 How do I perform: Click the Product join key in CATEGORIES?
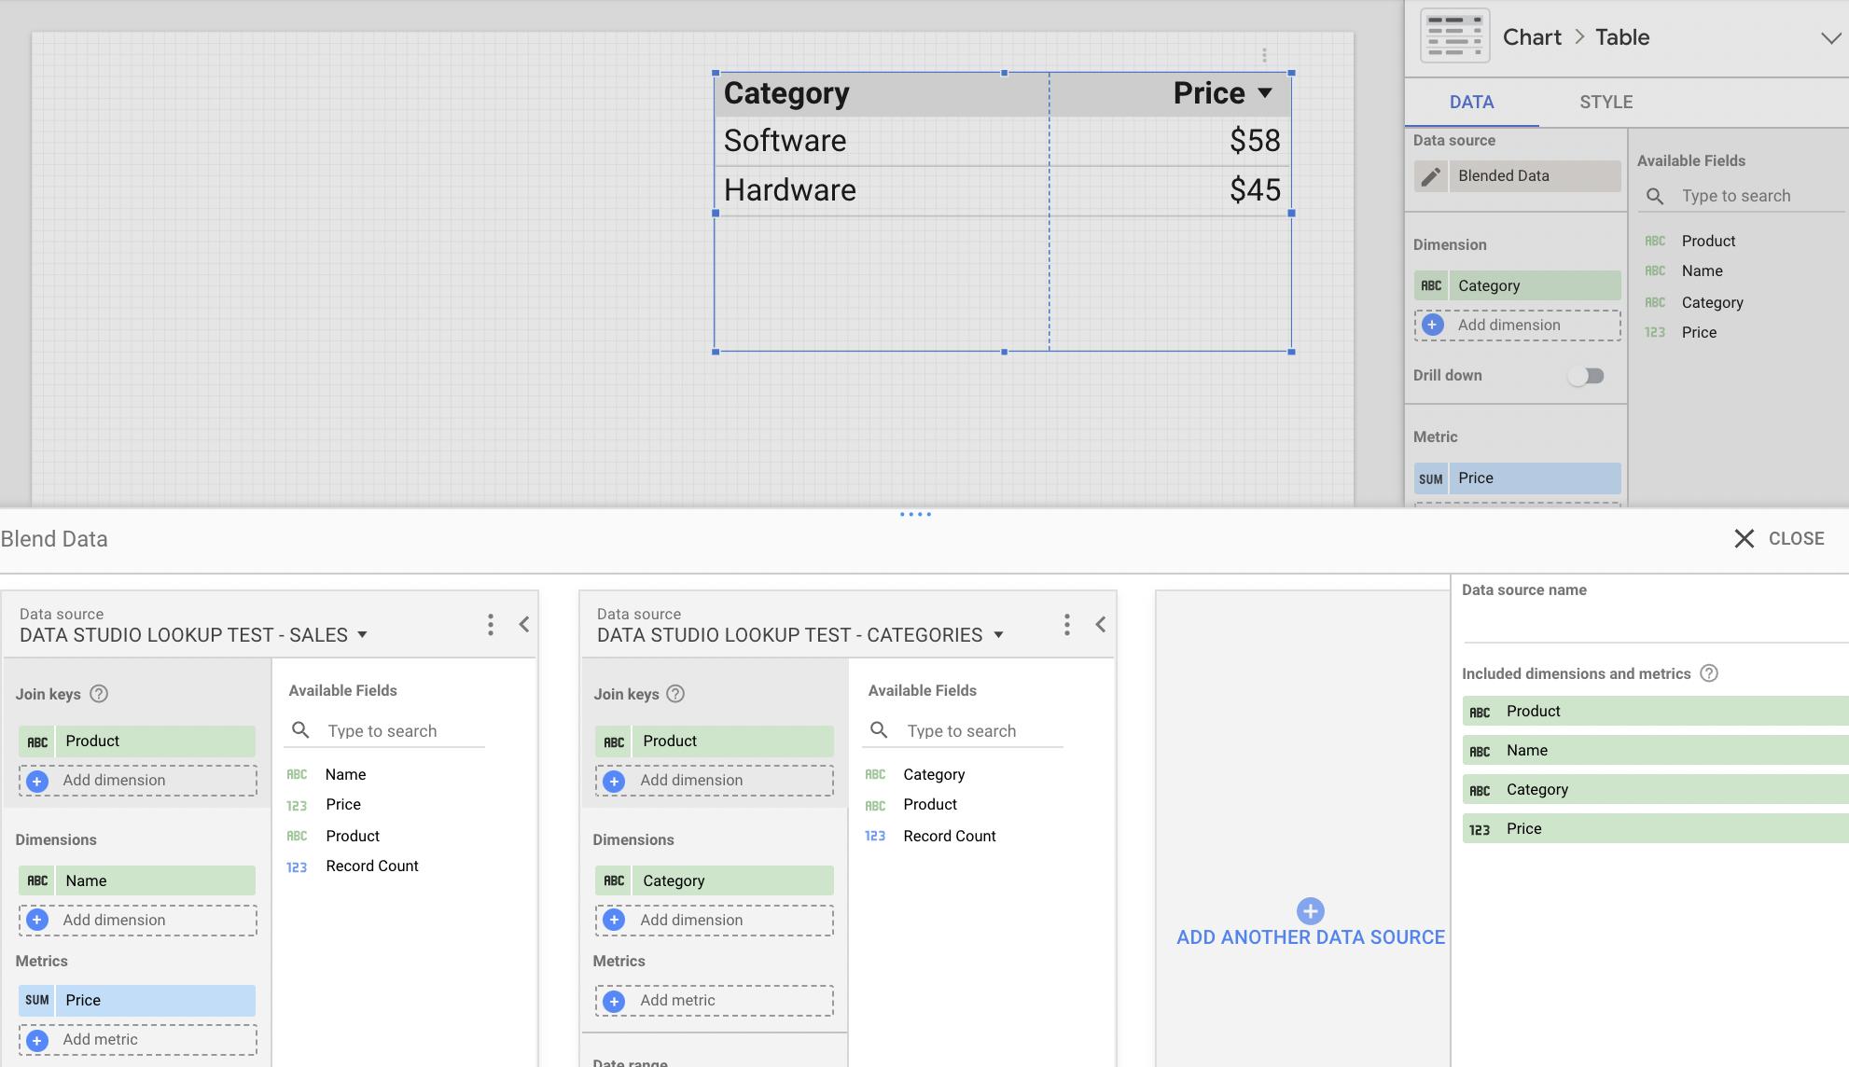pos(715,741)
